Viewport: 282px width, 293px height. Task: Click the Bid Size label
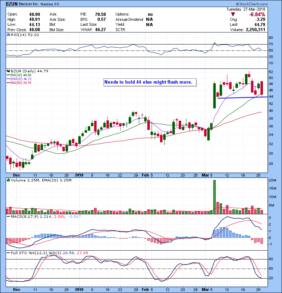pyautogui.click(x=57, y=30)
